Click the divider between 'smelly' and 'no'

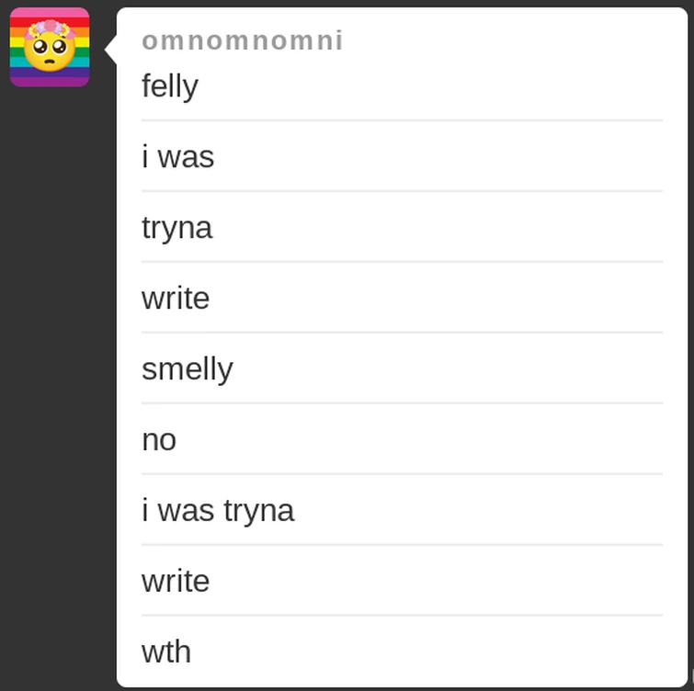click(x=402, y=403)
